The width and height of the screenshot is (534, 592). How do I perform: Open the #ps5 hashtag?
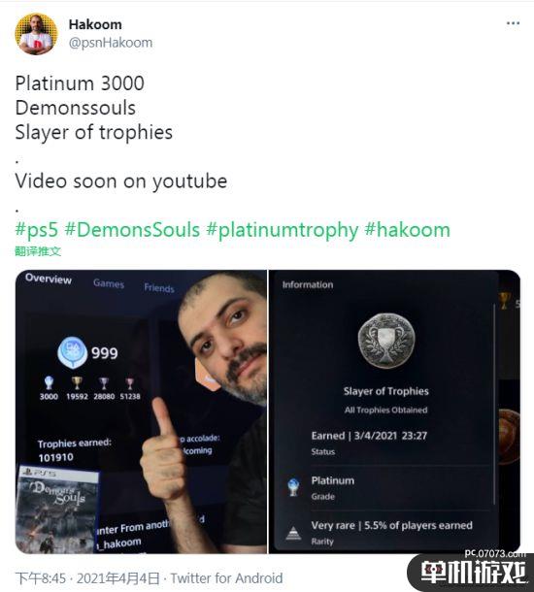pos(37,230)
